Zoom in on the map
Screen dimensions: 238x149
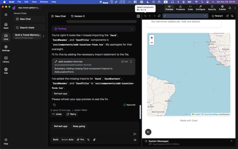(152, 38)
